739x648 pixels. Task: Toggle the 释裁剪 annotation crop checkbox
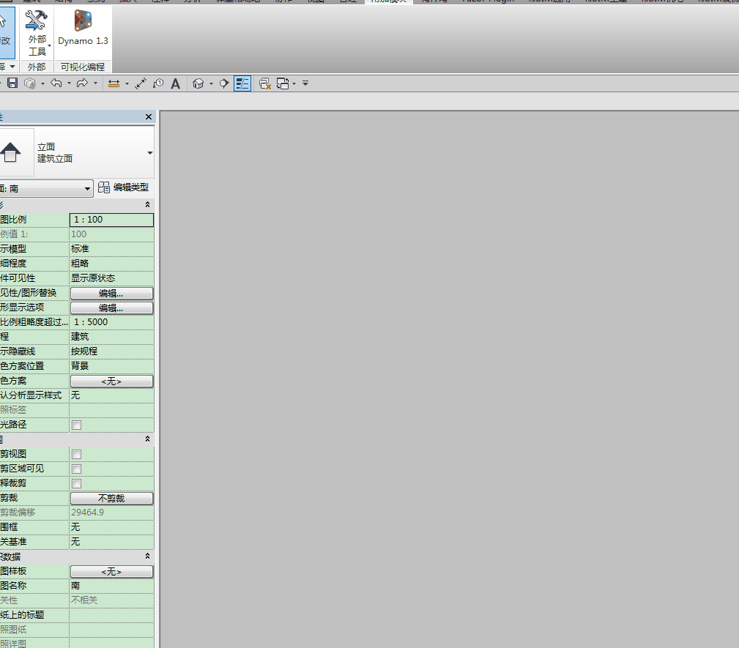click(x=76, y=483)
